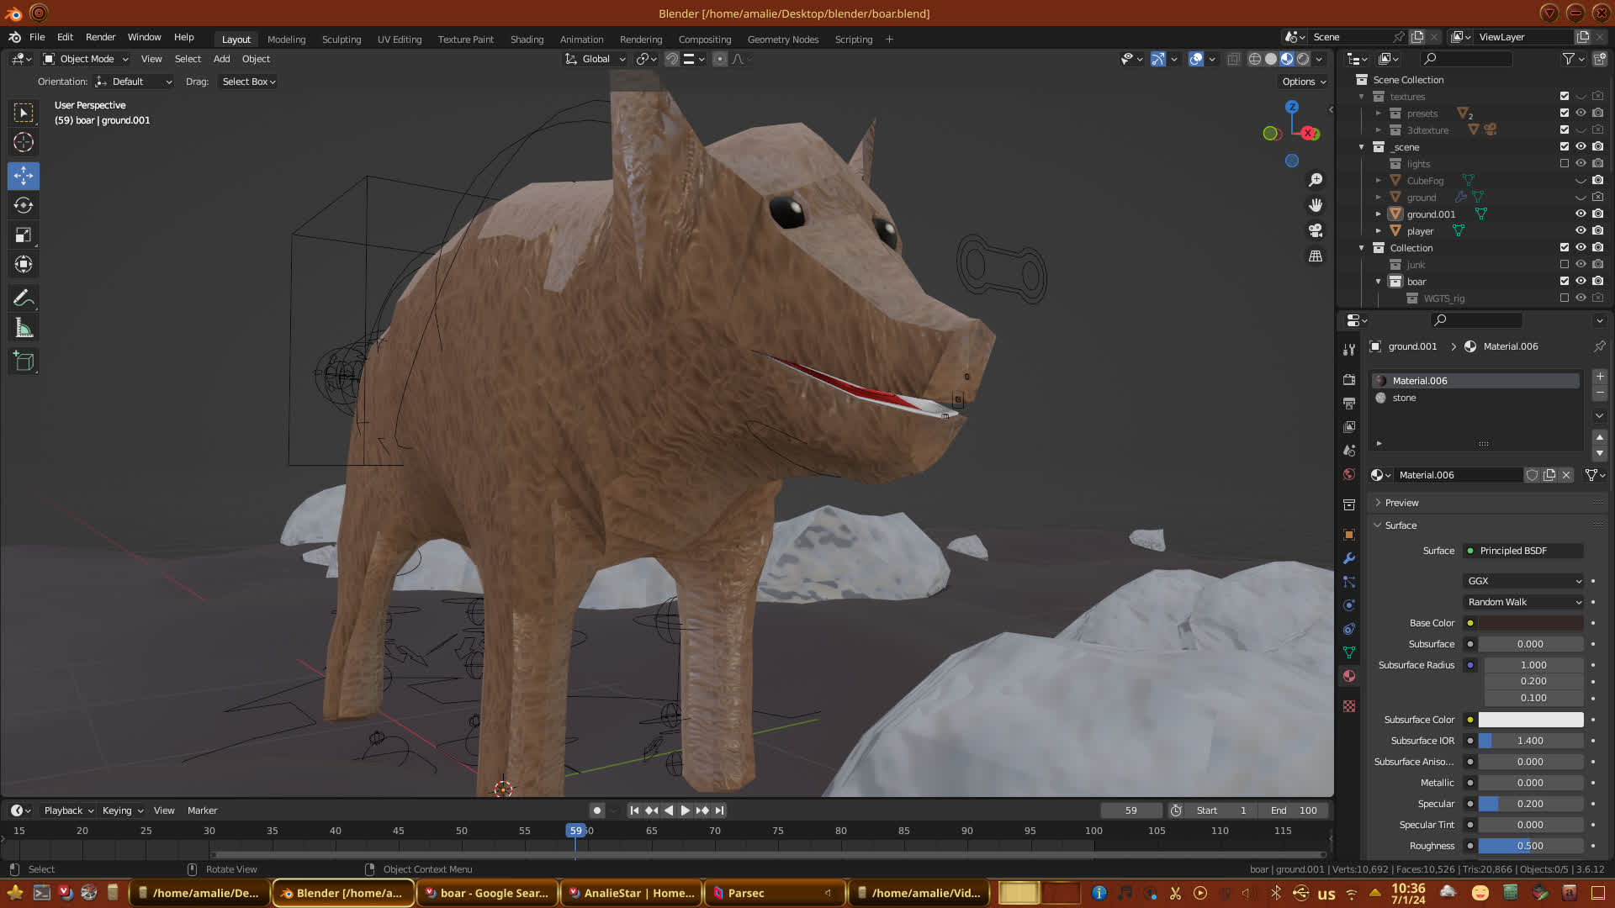
Task: Hide the player object in outliner
Action: [1581, 231]
